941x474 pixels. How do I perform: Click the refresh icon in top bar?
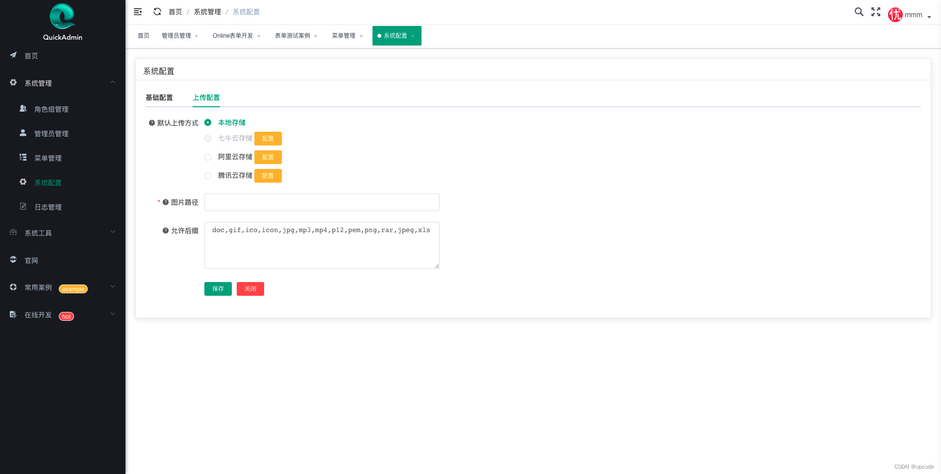pyautogui.click(x=157, y=11)
